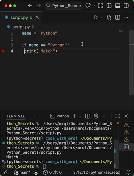
Task: Open the Customize Layout icon
Action: pyautogui.click(x=100, y=5)
